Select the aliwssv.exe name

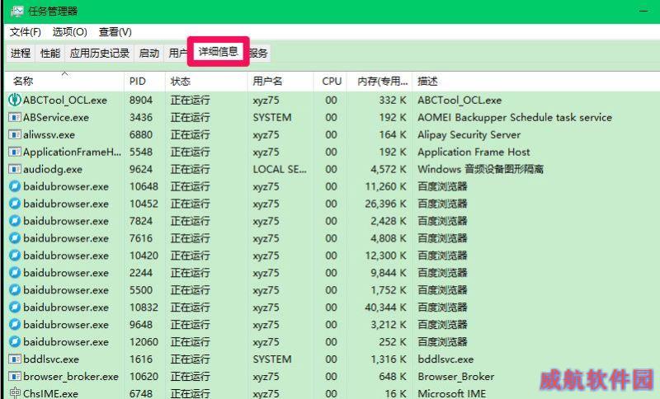[49, 134]
